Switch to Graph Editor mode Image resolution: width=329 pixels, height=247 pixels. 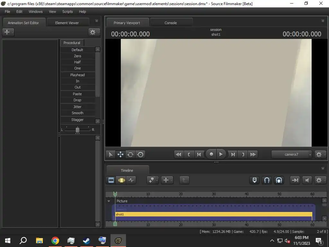pyautogui.click(x=131, y=180)
